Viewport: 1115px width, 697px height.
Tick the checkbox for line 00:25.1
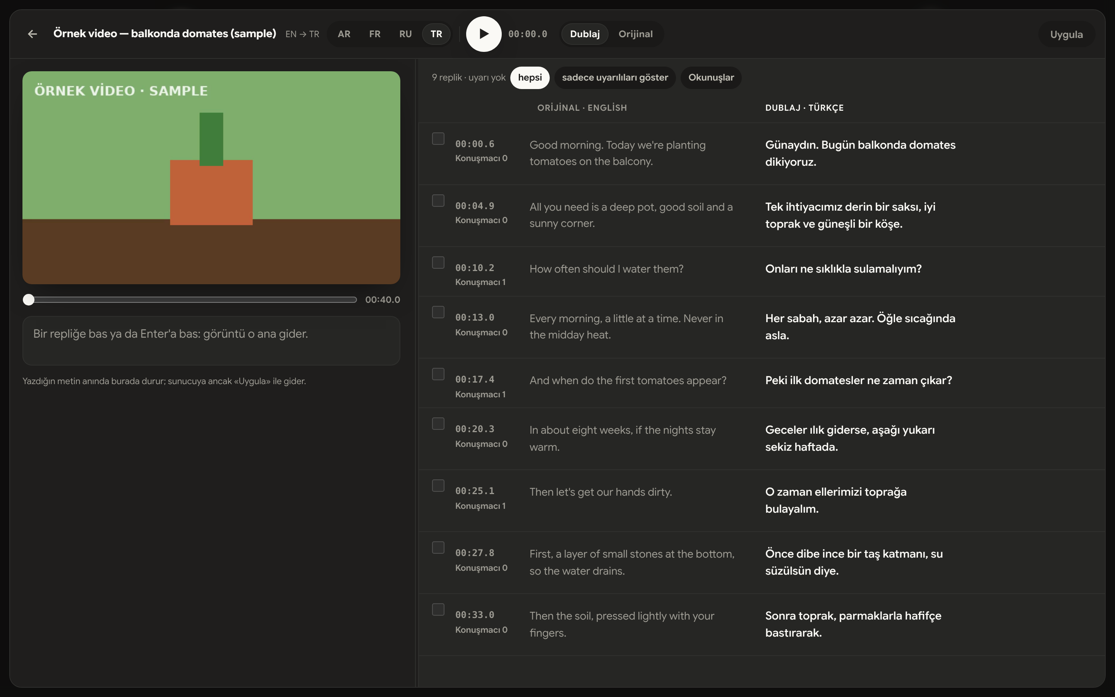pyautogui.click(x=438, y=486)
